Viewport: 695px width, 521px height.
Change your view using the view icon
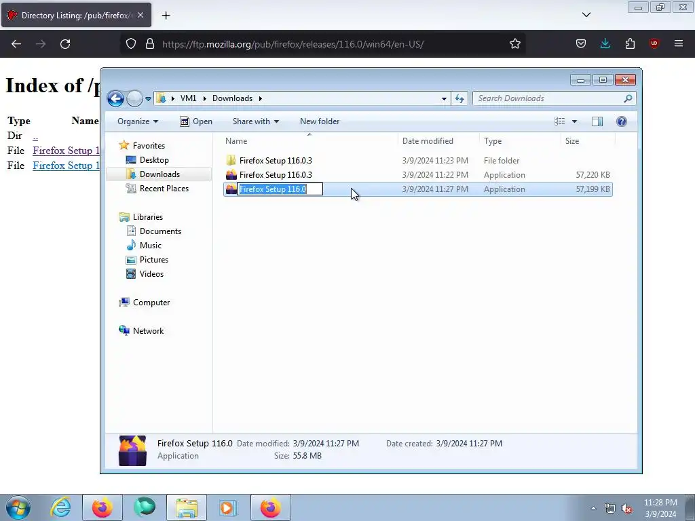coord(559,121)
